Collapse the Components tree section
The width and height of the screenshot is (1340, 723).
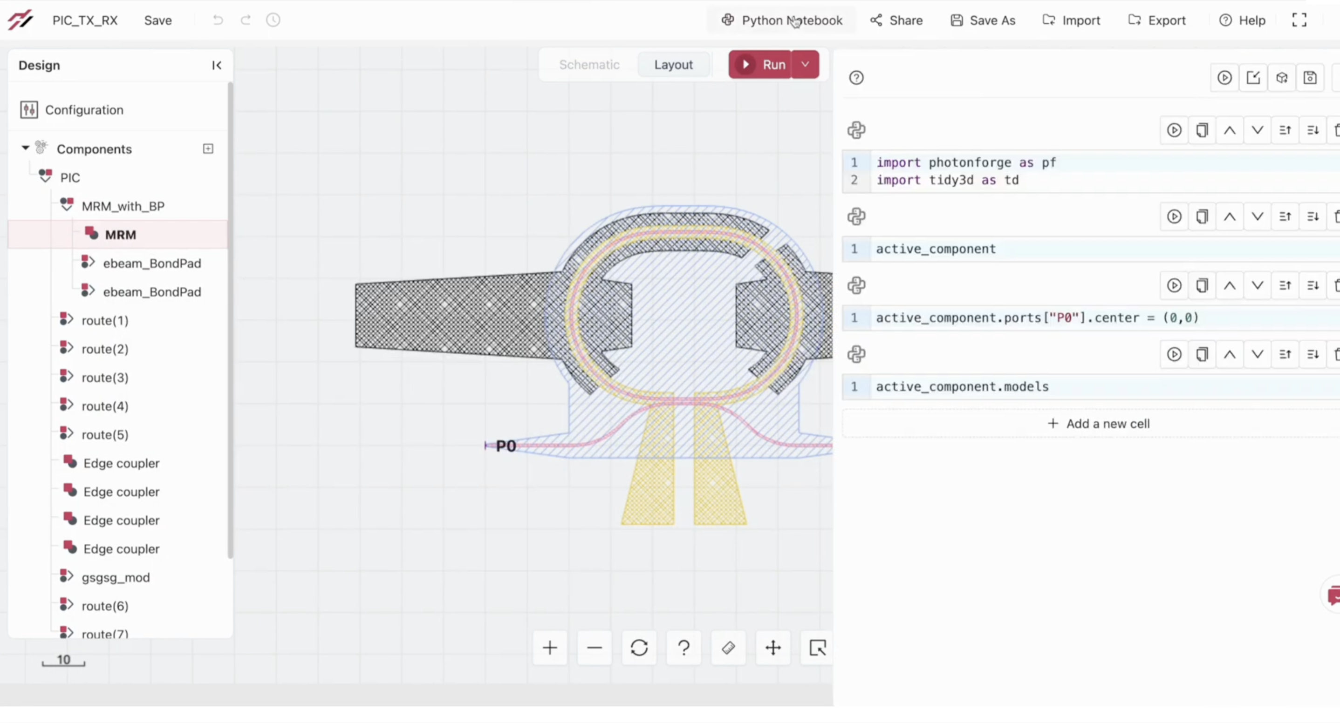tap(25, 149)
